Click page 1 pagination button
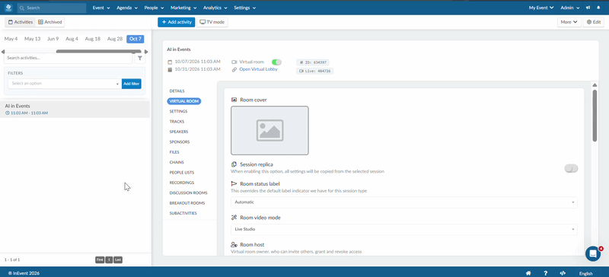The image size is (609, 277). [109, 259]
